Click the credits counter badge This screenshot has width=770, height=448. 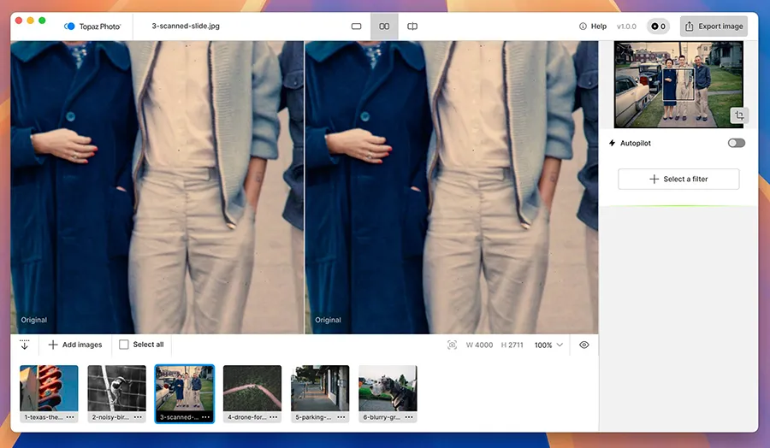[x=658, y=27]
